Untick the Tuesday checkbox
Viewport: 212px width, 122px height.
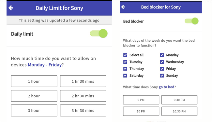[x=125, y=62]
